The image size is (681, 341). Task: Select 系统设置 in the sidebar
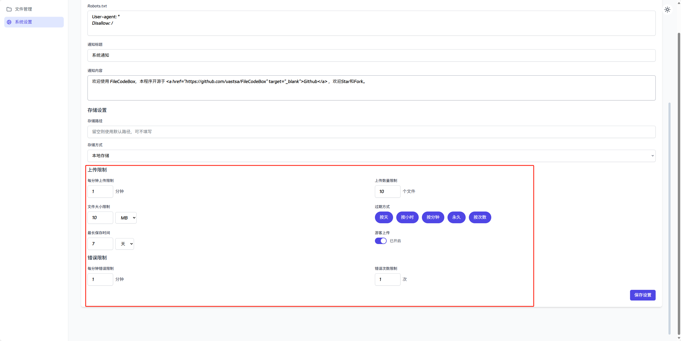click(x=23, y=22)
